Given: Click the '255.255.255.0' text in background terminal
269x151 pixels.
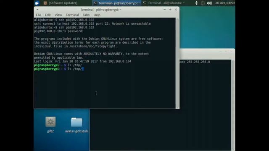Looking at the screenshot, I should click(x=198, y=62).
